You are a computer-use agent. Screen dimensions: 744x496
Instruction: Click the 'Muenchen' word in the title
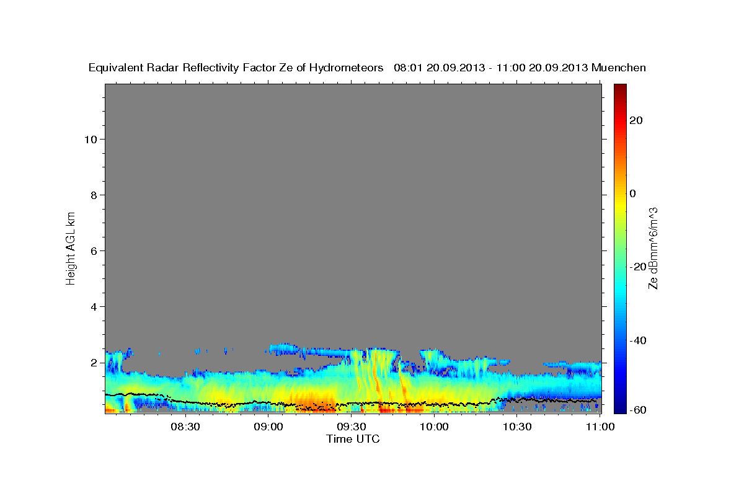tap(619, 68)
